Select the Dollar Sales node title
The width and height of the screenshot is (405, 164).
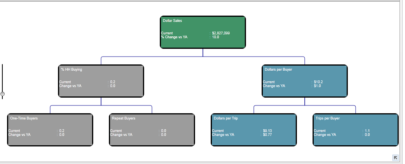tap(172, 21)
